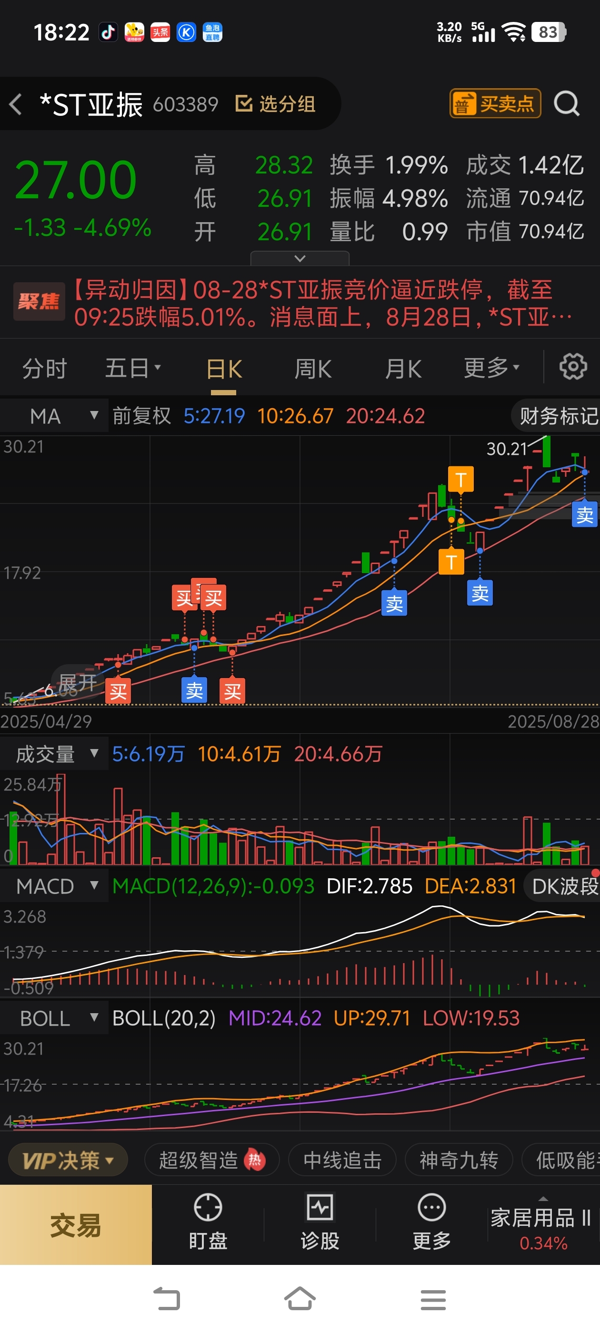The width and height of the screenshot is (600, 1335).
Task: Add stock via 选分组 checkbox
Action: 275,103
